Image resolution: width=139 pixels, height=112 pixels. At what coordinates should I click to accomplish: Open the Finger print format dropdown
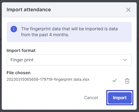pyautogui.click(x=69, y=60)
